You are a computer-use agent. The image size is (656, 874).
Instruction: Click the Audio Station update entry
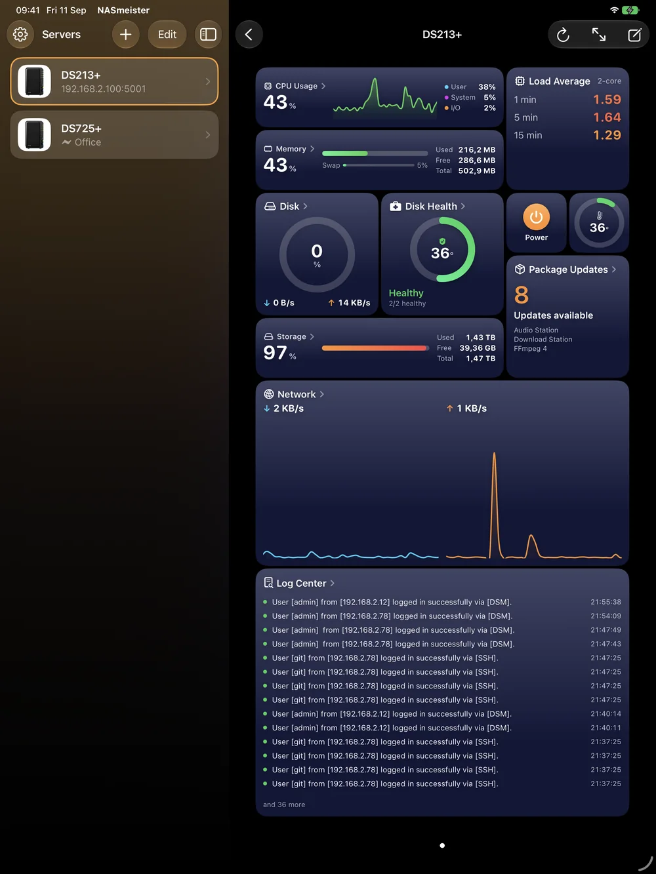536,330
